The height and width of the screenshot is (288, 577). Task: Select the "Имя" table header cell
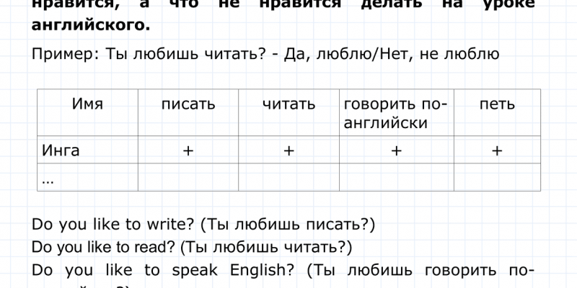click(x=87, y=104)
